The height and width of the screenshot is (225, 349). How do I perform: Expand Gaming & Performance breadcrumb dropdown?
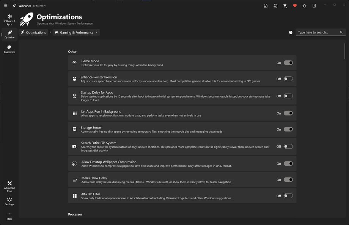97,33
